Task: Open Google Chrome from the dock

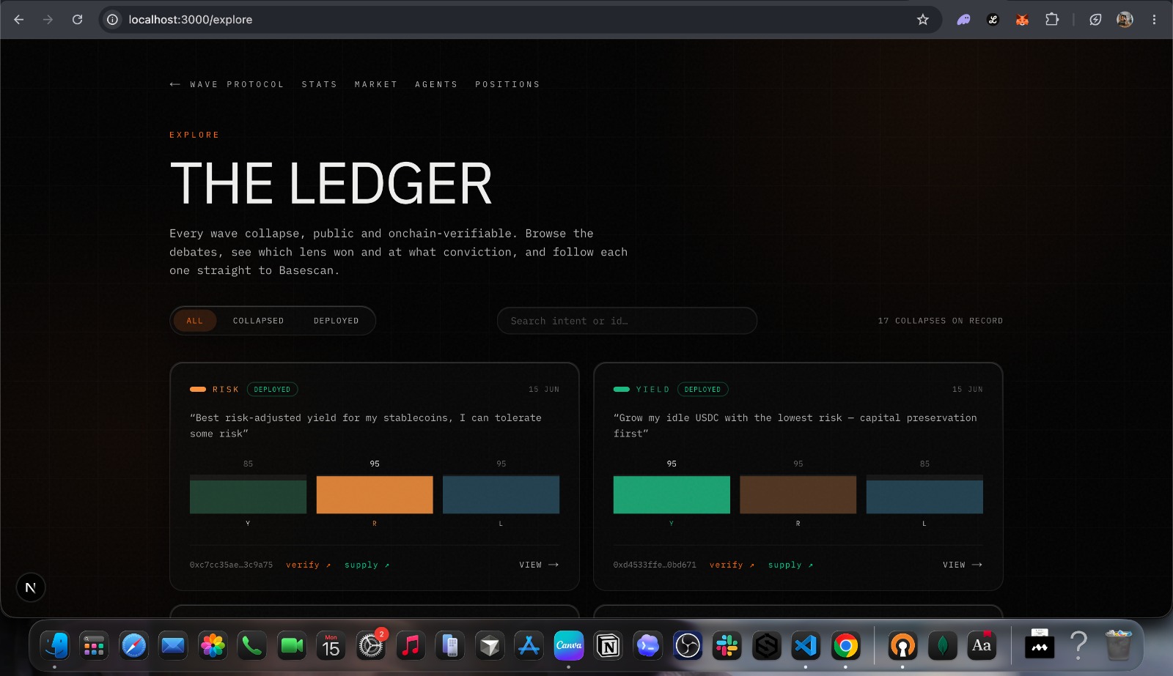Action: pos(845,646)
